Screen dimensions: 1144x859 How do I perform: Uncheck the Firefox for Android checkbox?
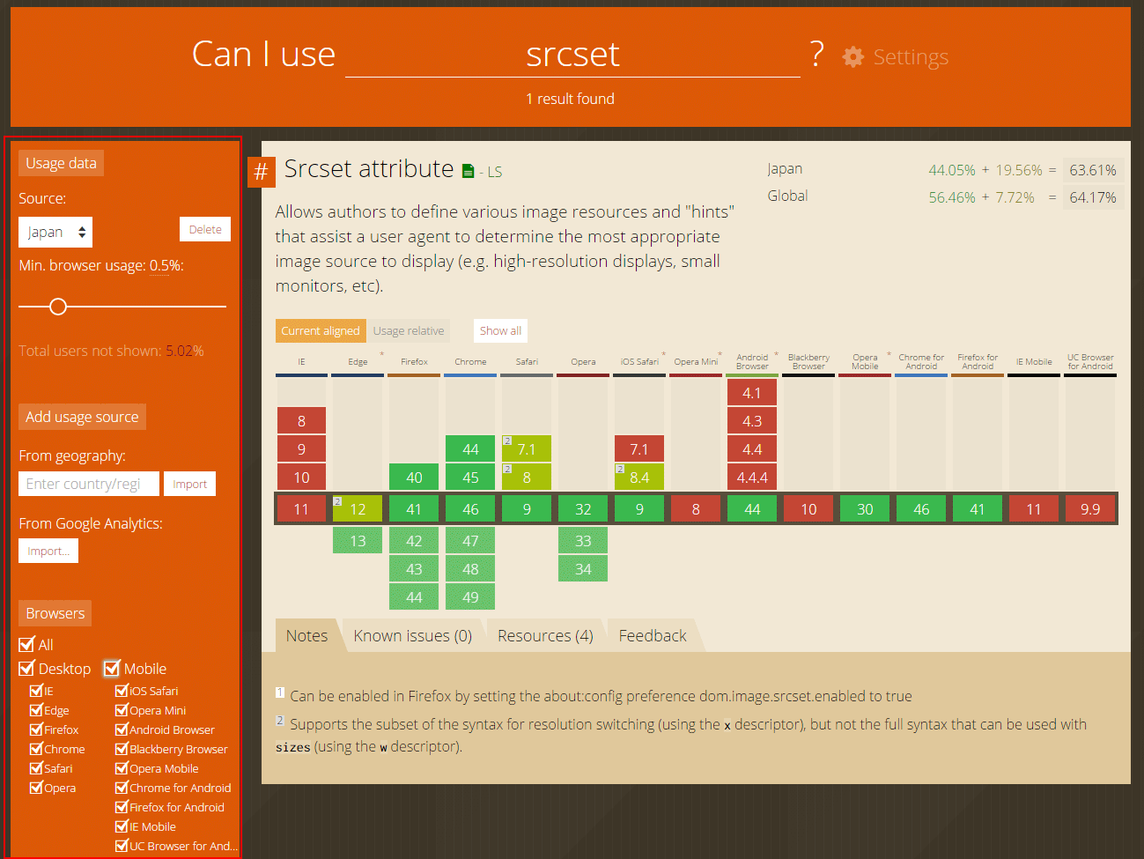(x=122, y=806)
